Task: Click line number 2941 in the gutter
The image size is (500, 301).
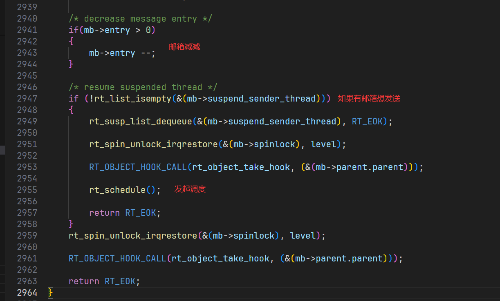Action: tap(27, 30)
